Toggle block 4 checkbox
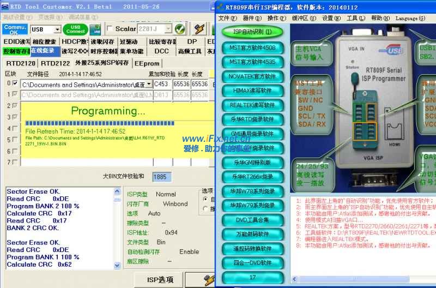 (15, 128)
